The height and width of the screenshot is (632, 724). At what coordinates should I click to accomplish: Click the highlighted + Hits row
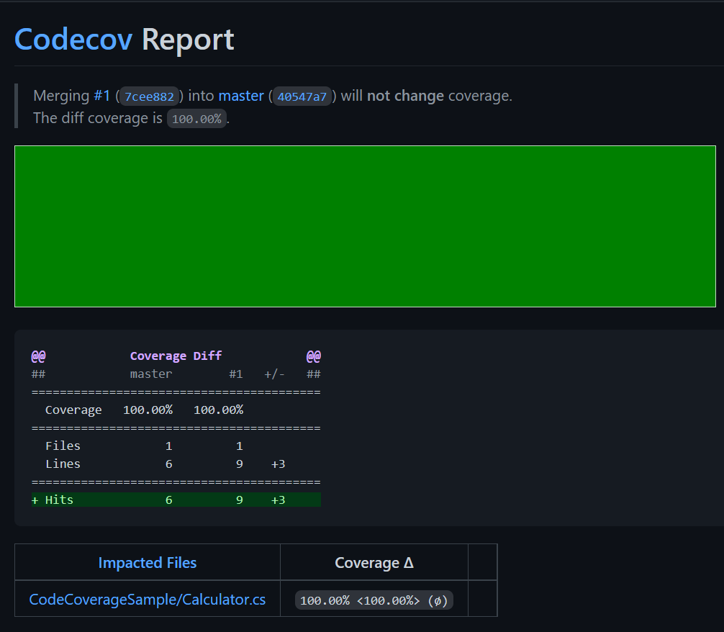click(176, 500)
